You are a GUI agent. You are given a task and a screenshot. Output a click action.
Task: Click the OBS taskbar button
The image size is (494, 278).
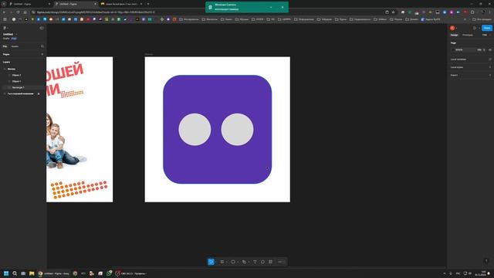point(130,273)
